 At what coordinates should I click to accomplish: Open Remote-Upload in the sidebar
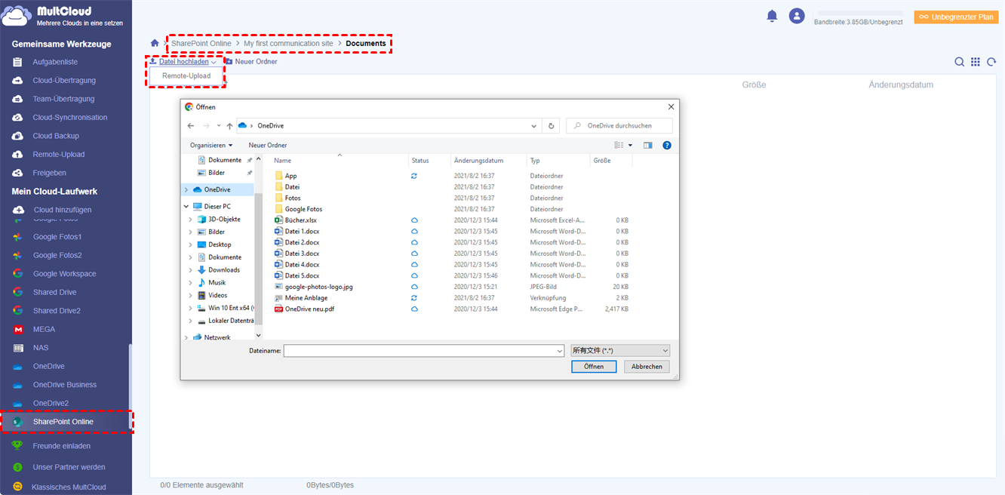click(59, 155)
